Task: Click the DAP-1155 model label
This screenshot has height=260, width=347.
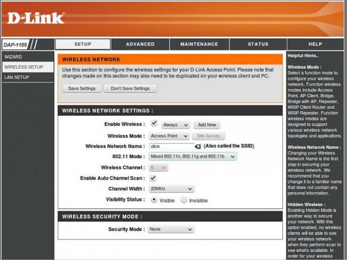Action: coord(15,45)
